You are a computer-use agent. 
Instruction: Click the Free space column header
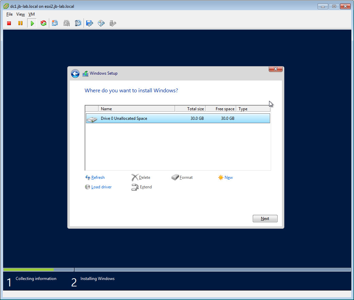(221, 109)
